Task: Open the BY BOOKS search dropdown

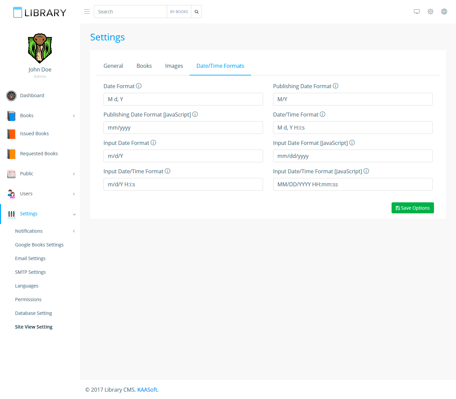Action: coord(179,12)
